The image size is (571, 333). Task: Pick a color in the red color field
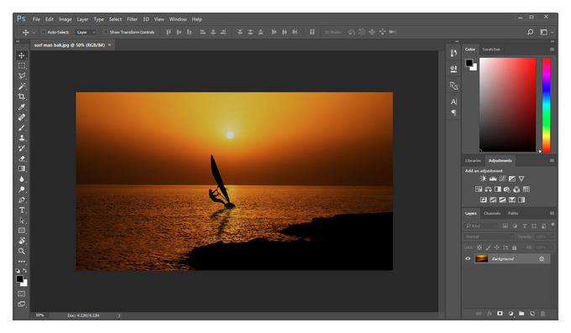[508, 105]
